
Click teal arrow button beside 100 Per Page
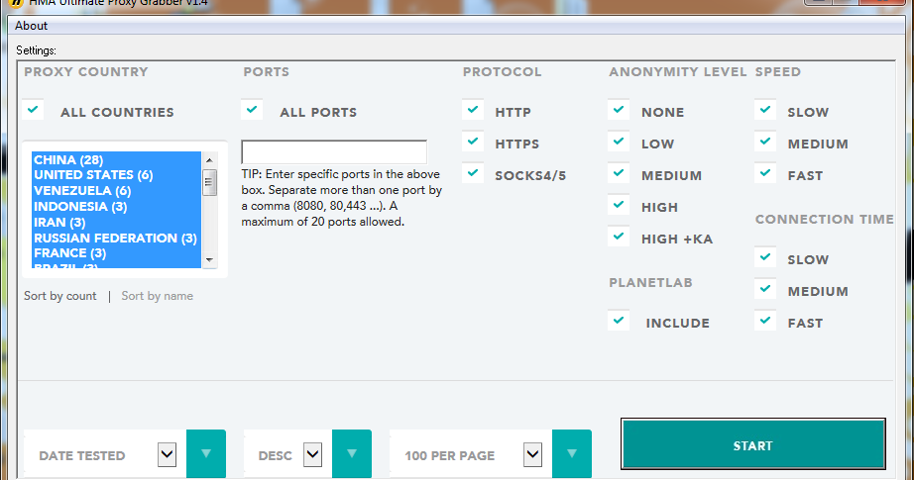(572, 454)
